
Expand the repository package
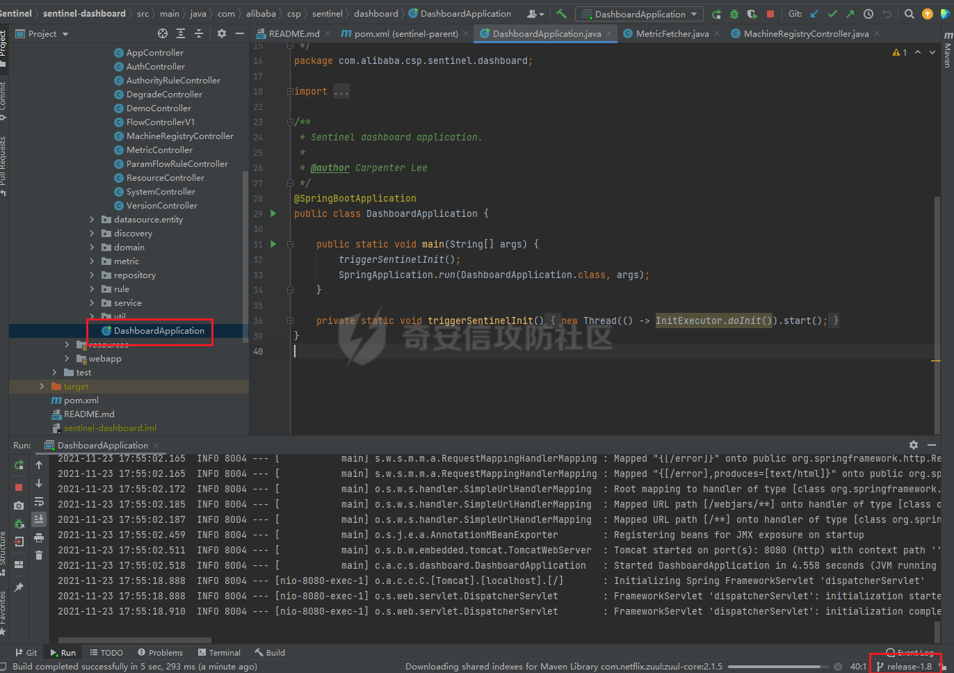coord(92,275)
